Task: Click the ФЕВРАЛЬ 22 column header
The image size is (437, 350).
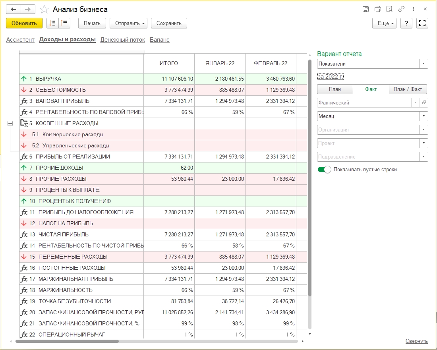Action: pos(270,63)
